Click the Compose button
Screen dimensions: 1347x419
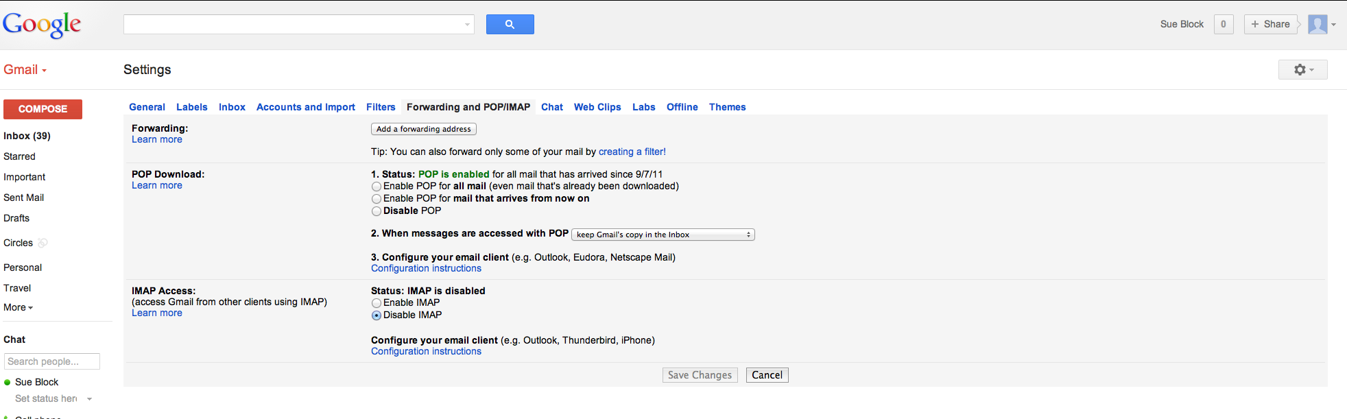[x=43, y=109]
